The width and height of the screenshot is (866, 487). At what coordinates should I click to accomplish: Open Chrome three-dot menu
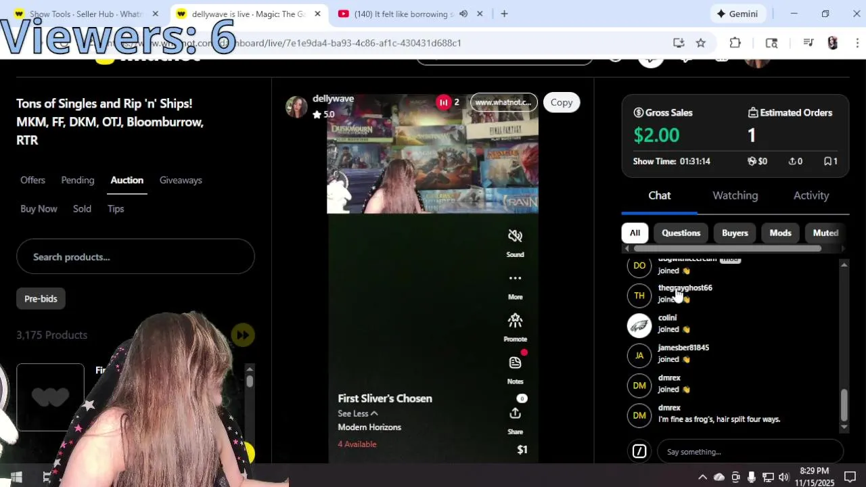coord(857,43)
